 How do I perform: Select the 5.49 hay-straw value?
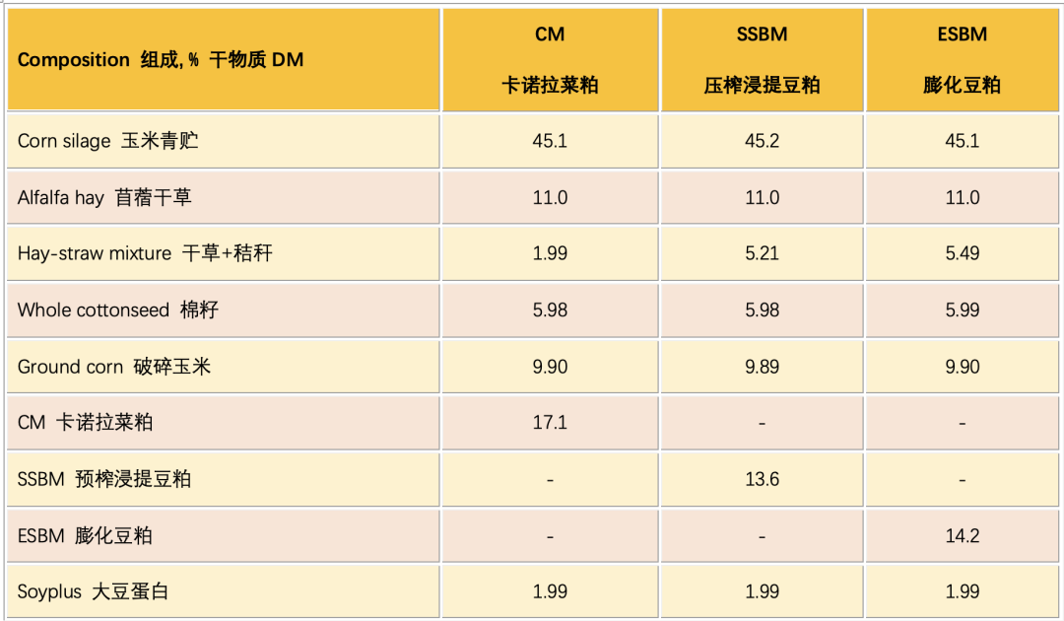pyautogui.click(x=963, y=254)
